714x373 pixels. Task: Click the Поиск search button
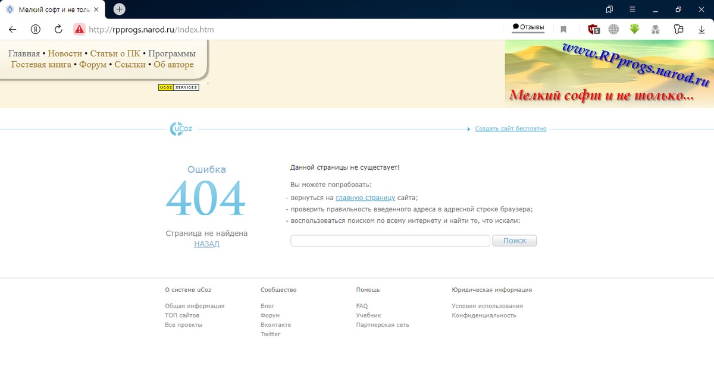(x=514, y=241)
